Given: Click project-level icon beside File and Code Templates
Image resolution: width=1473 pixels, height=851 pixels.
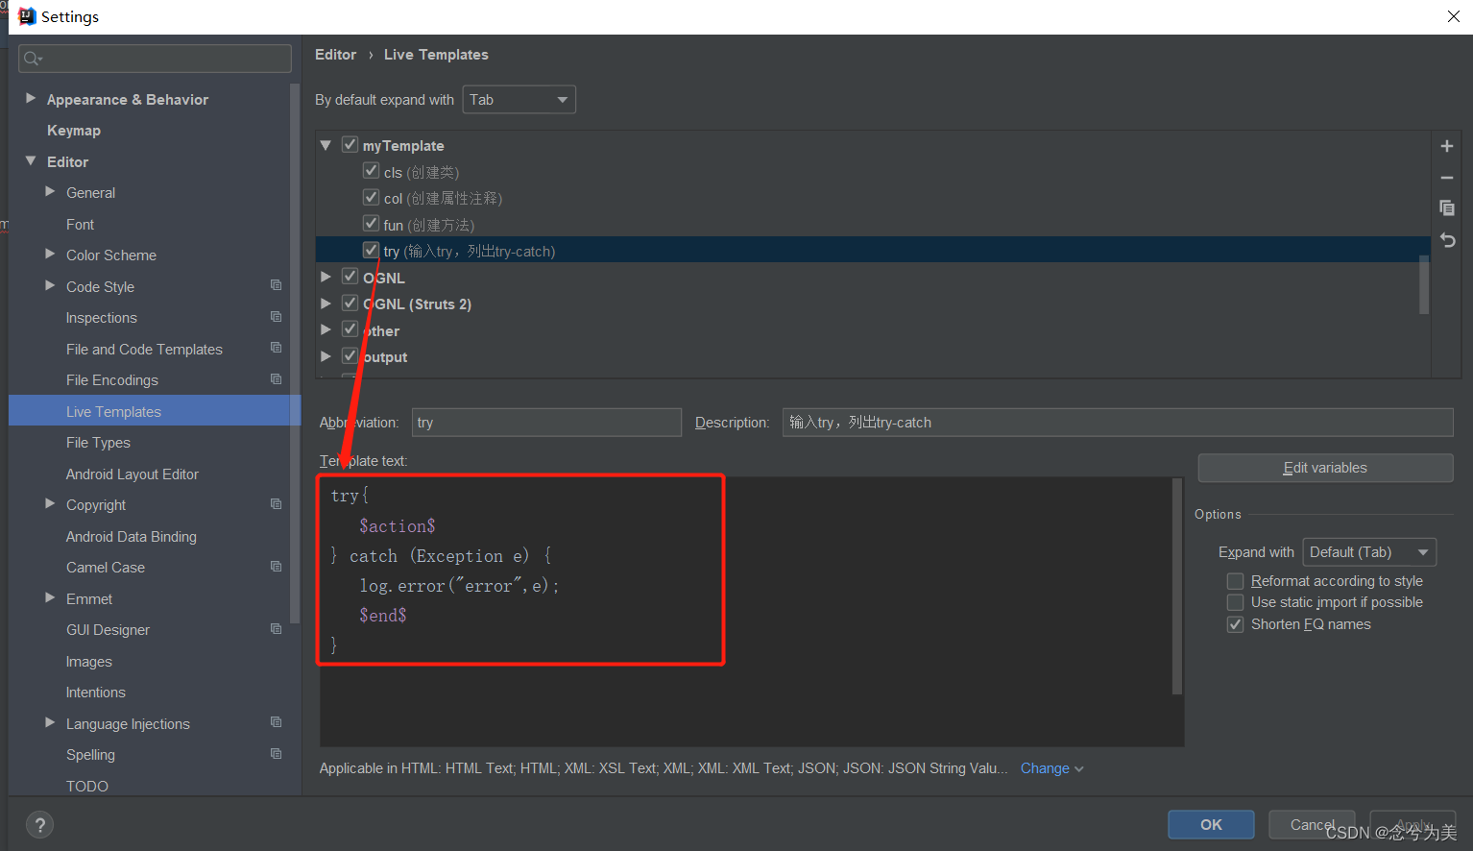Looking at the screenshot, I should tap(276, 348).
